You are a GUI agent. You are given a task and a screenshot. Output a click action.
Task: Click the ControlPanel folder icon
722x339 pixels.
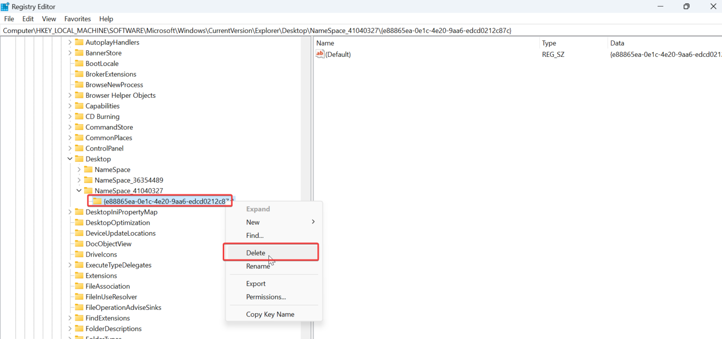(78, 148)
